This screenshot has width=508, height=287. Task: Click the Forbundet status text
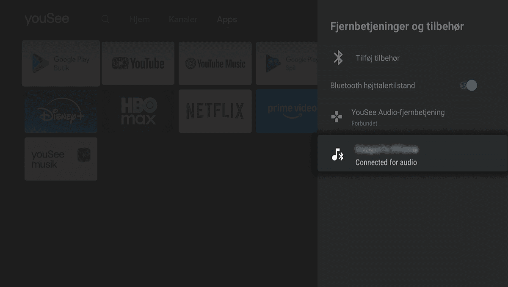click(x=364, y=124)
